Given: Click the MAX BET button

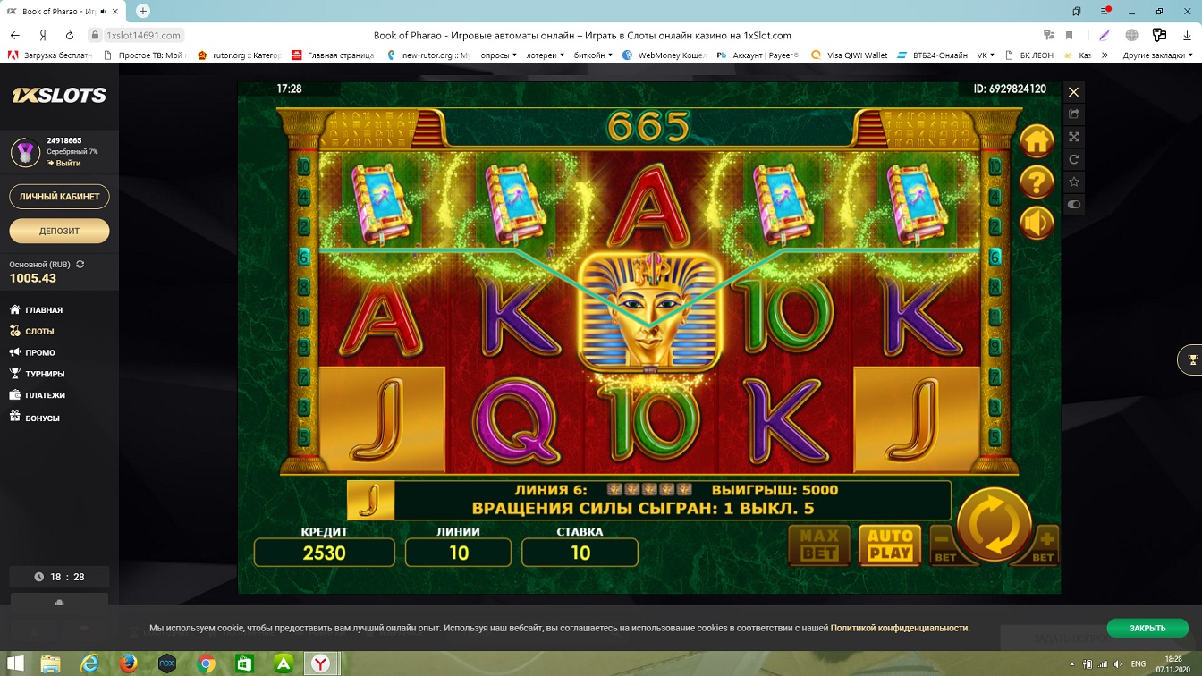Looking at the screenshot, I should point(818,544).
